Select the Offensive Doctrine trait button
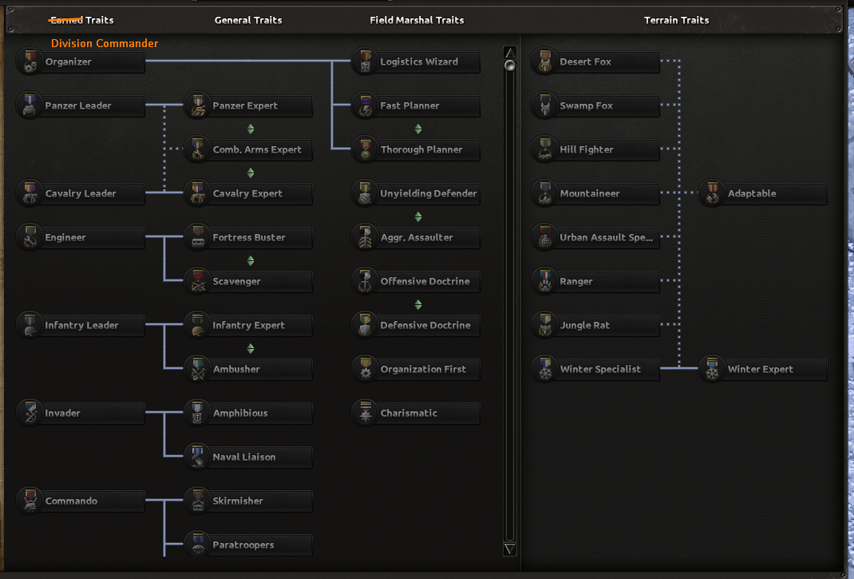Image resolution: width=854 pixels, height=579 pixels. (416, 281)
